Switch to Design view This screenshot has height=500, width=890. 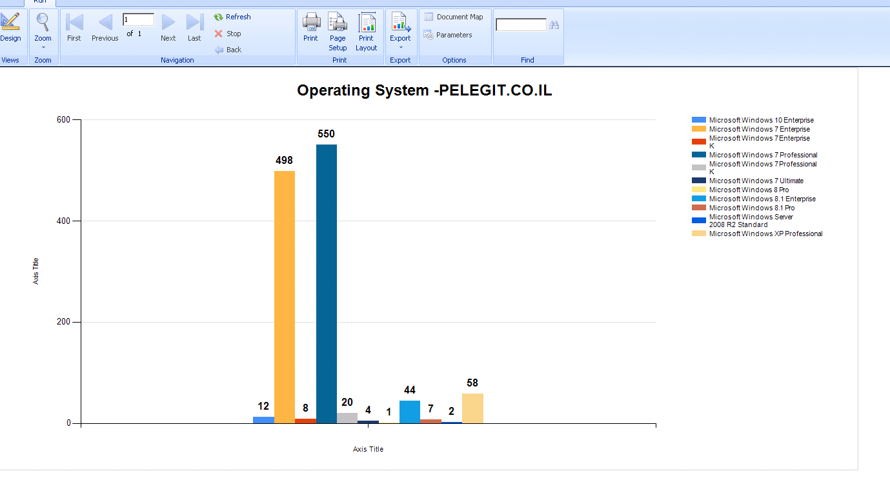pos(10,28)
